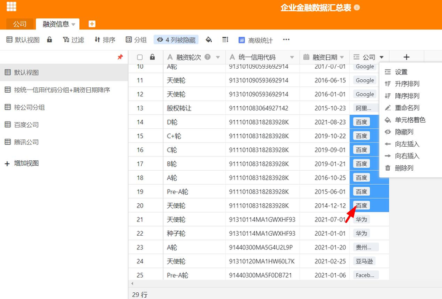Open the 过滤 filter tool
442x299 pixels.
coord(73,40)
